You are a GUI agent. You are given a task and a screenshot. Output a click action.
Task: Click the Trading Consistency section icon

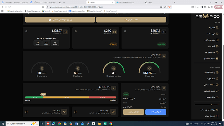tap(114, 88)
